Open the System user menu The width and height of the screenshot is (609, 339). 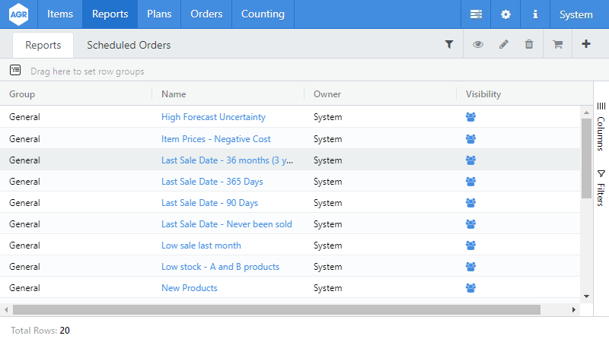tap(576, 14)
